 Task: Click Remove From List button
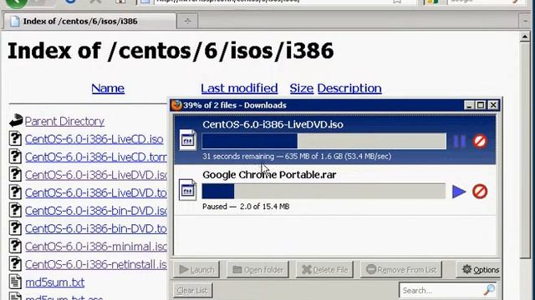401,270
